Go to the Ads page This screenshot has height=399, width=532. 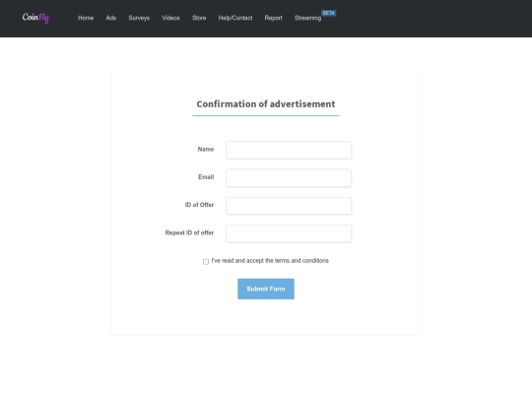pyautogui.click(x=111, y=18)
